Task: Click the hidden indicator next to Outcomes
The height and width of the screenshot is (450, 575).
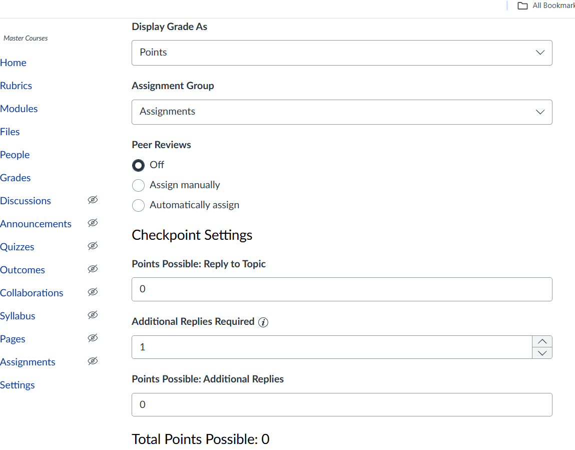Action: (x=93, y=269)
